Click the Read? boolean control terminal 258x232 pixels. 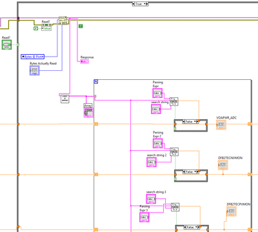pyautogui.click(x=6, y=44)
